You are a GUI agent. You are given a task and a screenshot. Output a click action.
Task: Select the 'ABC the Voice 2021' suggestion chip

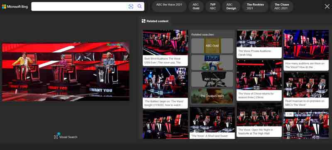coord(169,6)
